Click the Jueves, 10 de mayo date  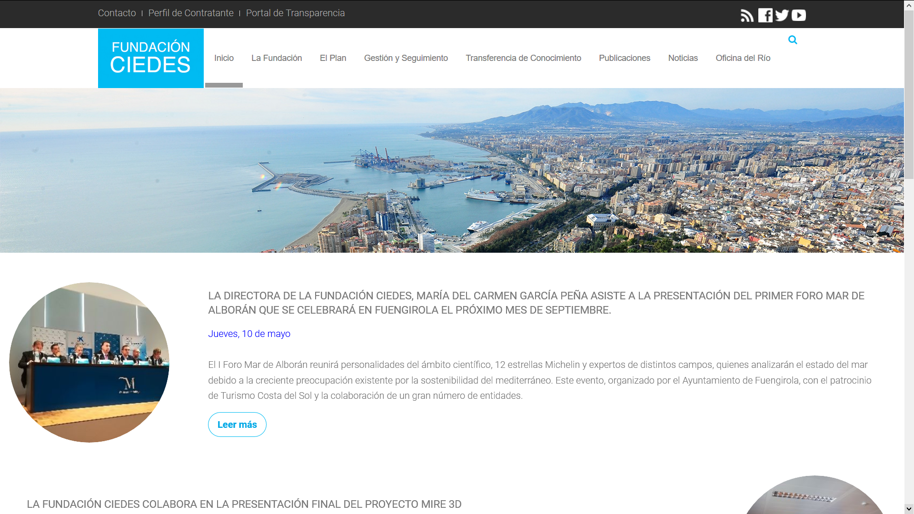tap(249, 334)
